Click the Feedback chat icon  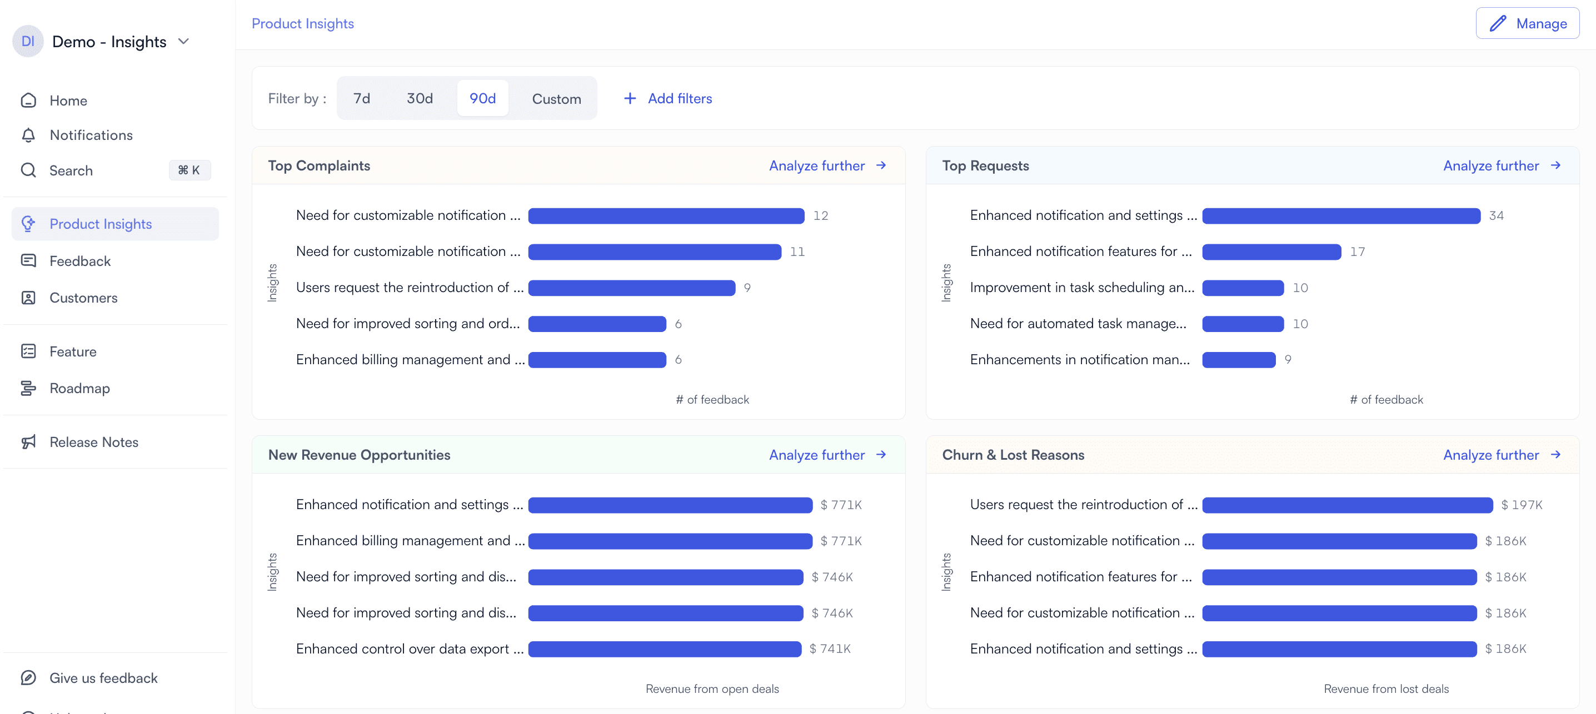[28, 261]
